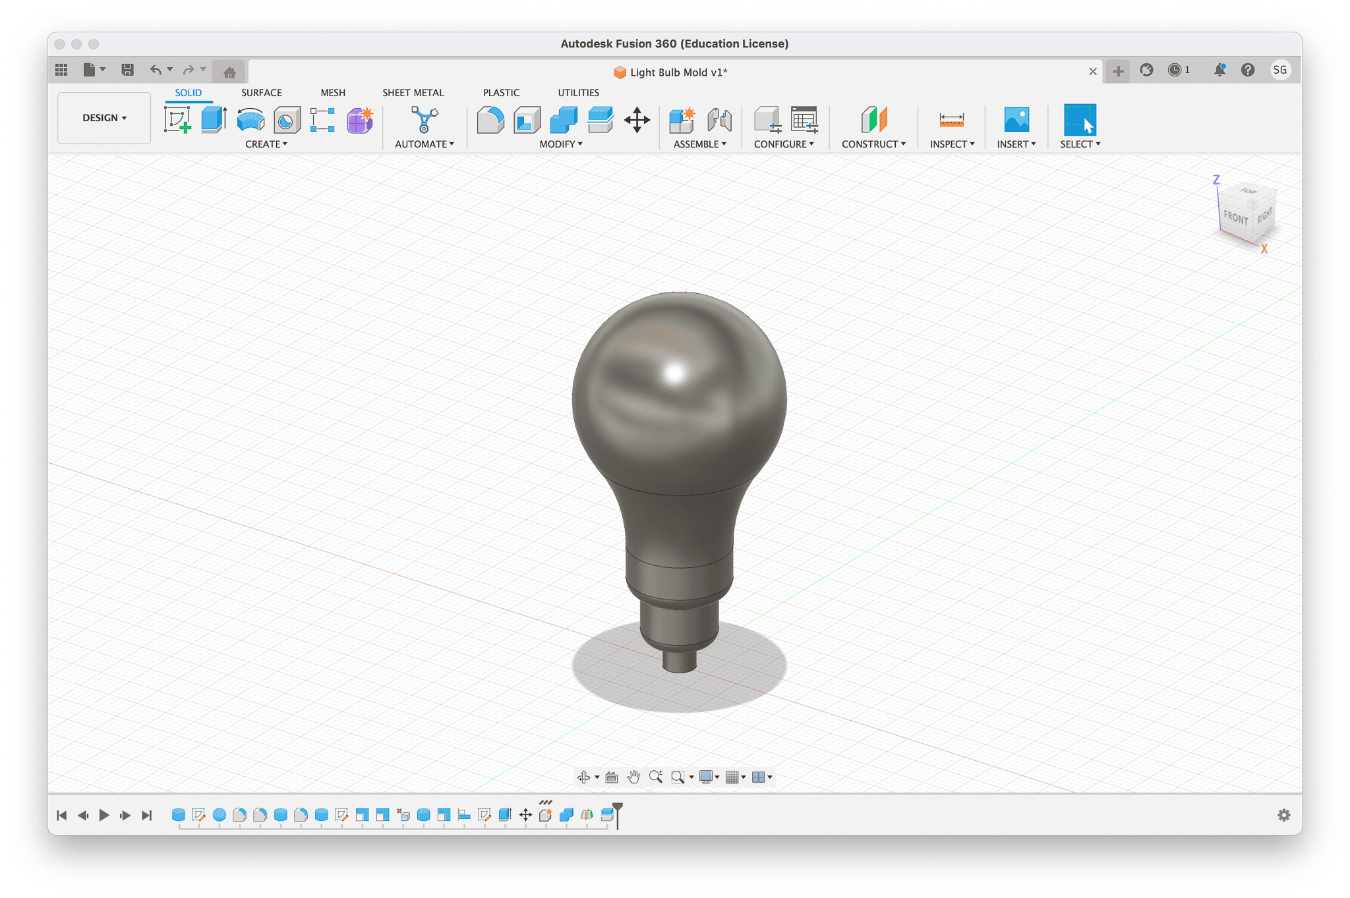Click the New Component icon
This screenshot has width=1350, height=898.
(x=682, y=120)
